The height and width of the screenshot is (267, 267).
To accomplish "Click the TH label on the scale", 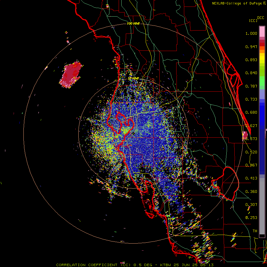I will click(x=255, y=231).
